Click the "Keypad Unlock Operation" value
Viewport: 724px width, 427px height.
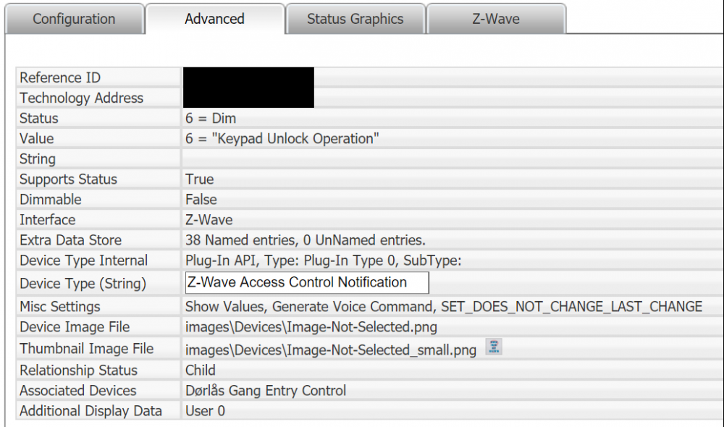282,138
